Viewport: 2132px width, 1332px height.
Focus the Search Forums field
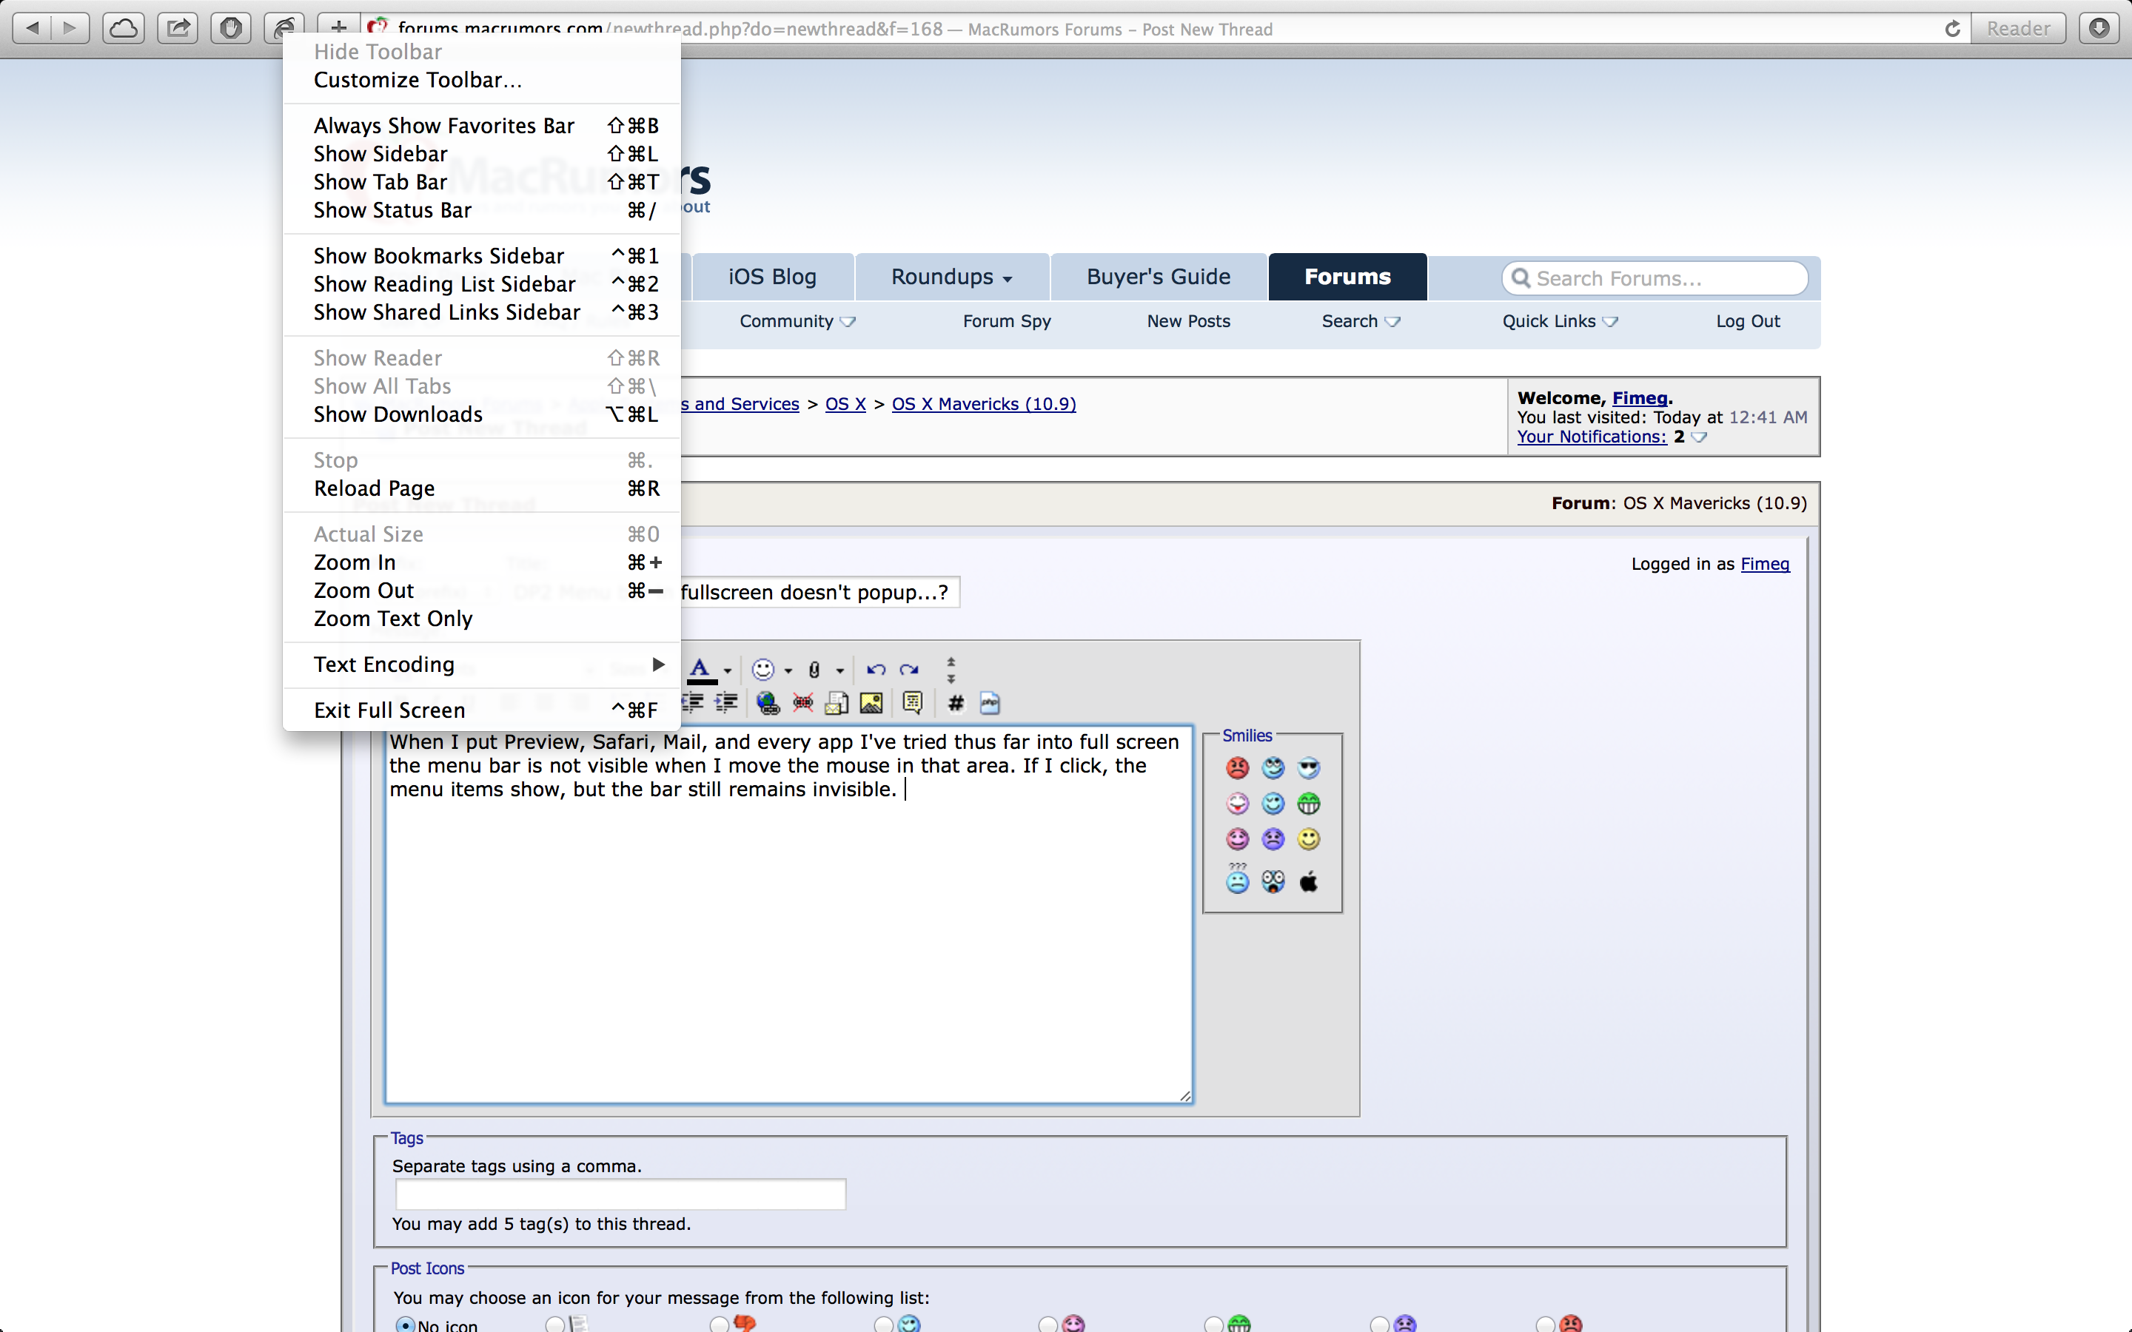[x=1655, y=278]
